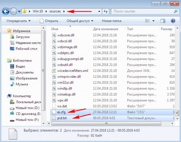Click the wdscsl.dll file icon
This screenshot has width=181, height=142.
(54, 41)
